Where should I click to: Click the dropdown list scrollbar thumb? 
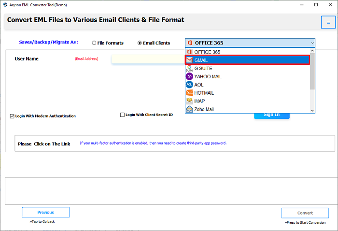tap(312, 71)
